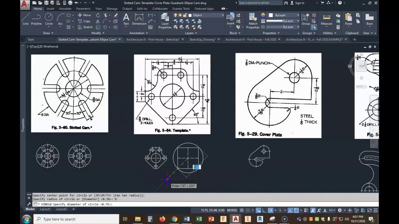The height and width of the screenshot is (224, 399).
Task: Select the Arc tool
Action: tap(60, 19)
